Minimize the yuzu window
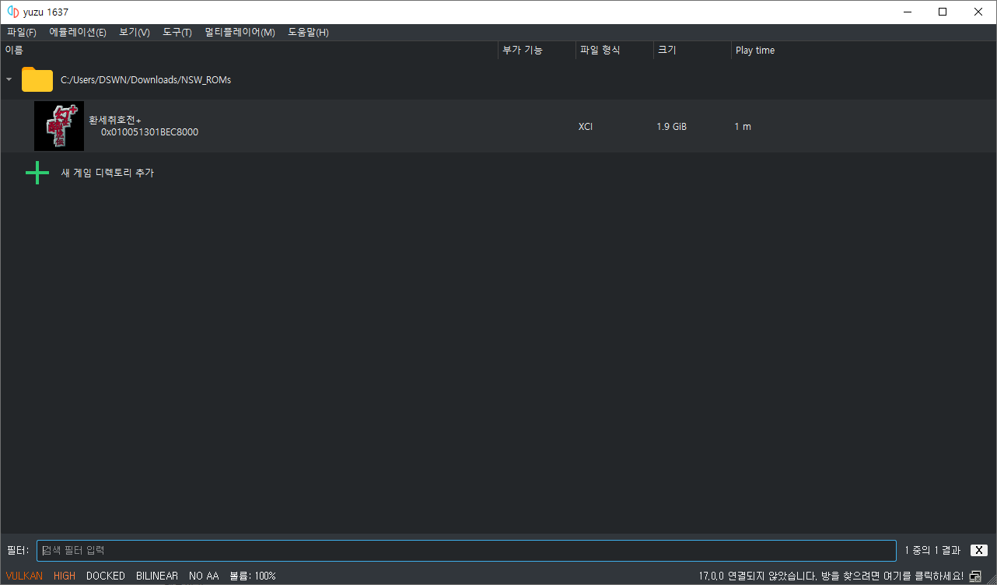This screenshot has width=997, height=585. (x=907, y=12)
